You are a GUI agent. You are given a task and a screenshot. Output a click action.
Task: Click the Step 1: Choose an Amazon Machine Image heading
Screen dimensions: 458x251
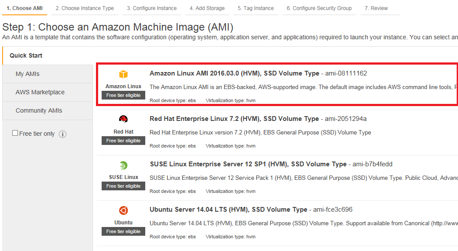click(x=118, y=27)
